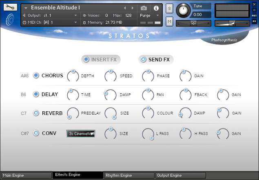259x180 pixels.
Task: Open the instrument name dropdown arrow
Action: tap(26, 8)
